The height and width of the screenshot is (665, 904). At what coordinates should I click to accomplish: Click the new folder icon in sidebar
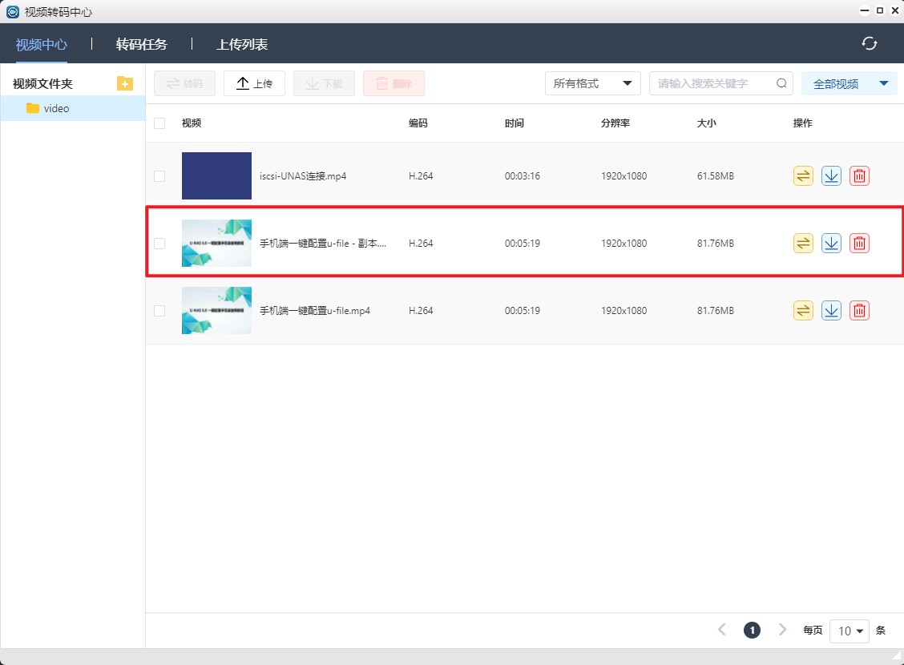click(124, 83)
